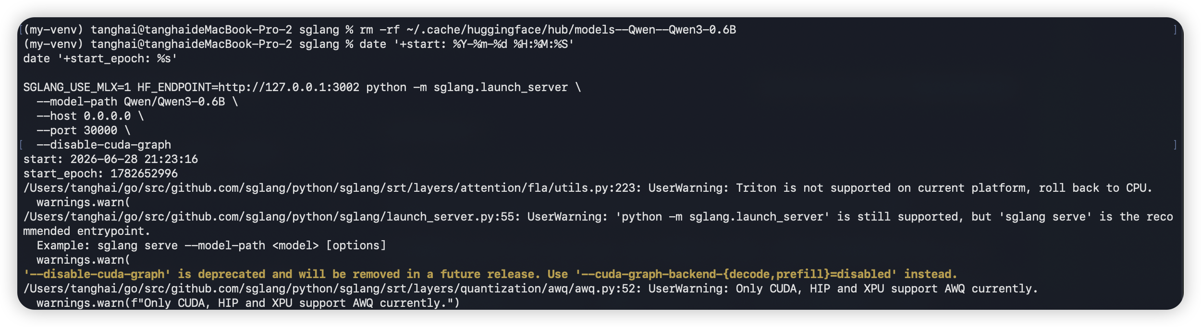Click the last line 'warnings.warn(f"Only CUDA, HIP'
The width and height of the screenshot is (1201, 327).
248,303
